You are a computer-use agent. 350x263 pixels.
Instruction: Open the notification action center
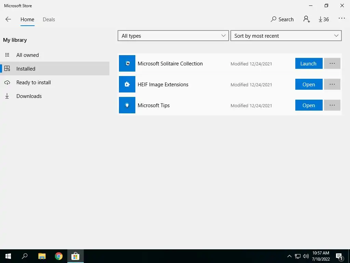point(339,256)
